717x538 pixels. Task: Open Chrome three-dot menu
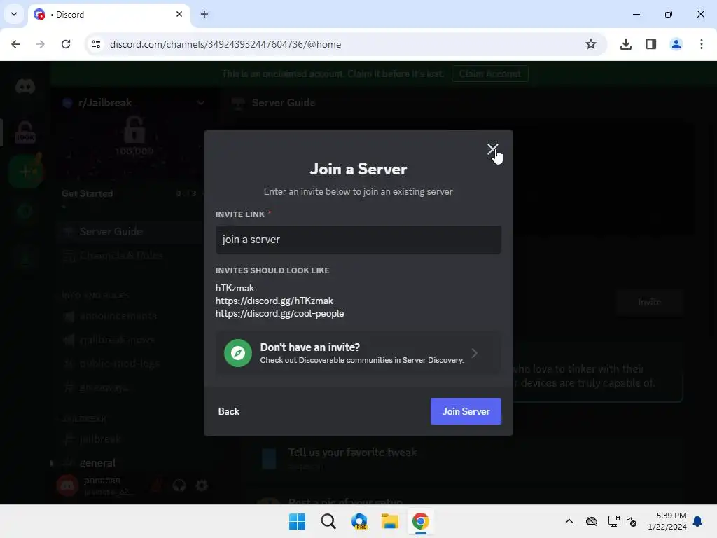[x=702, y=44]
